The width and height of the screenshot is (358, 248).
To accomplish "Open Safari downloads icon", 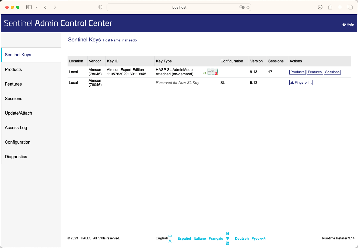I will click(320, 7).
